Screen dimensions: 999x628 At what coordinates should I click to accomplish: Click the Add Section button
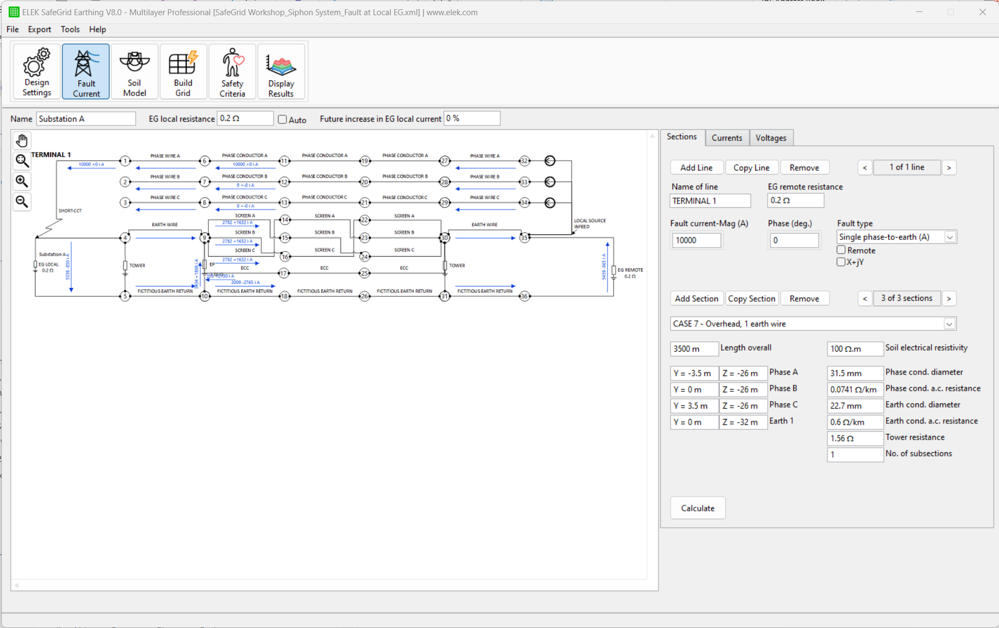click(697, 299)
